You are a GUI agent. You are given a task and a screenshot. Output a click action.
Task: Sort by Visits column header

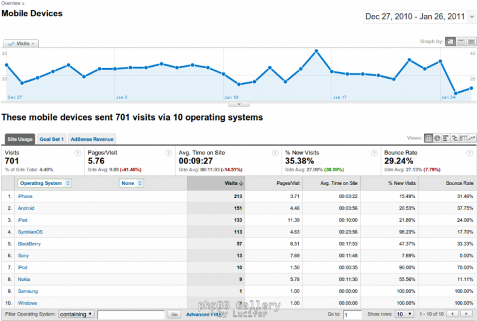click(x=216, y=183)
